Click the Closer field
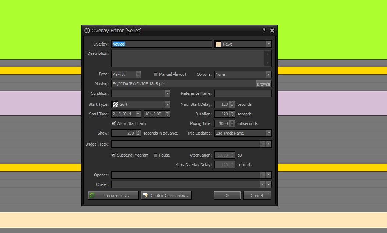This screenshot has height=233, width=387. 185,184
